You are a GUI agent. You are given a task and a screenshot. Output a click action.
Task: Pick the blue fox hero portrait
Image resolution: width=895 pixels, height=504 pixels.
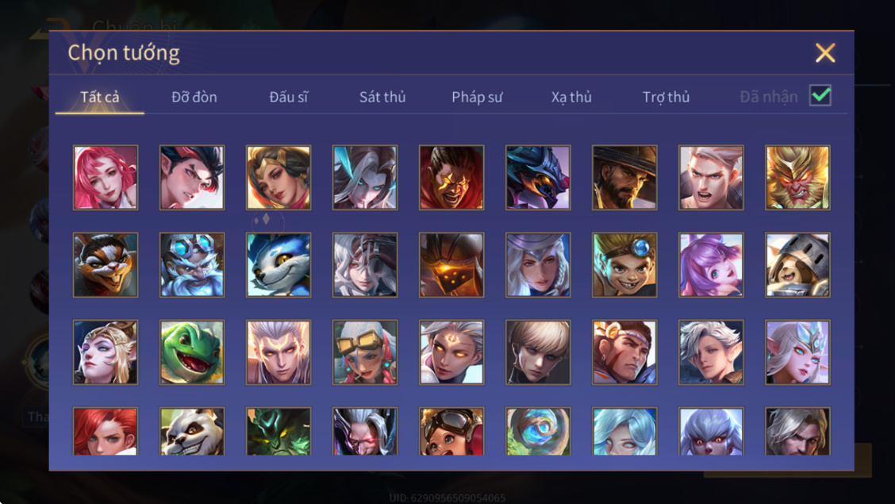tap(278, 265)
